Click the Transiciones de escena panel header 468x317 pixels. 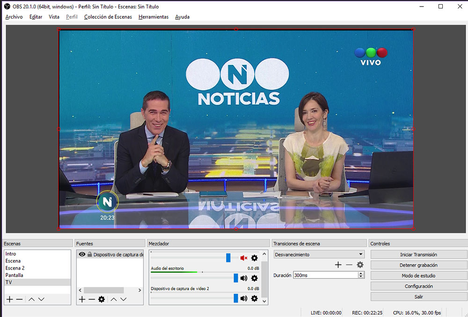tap(319, 243)
